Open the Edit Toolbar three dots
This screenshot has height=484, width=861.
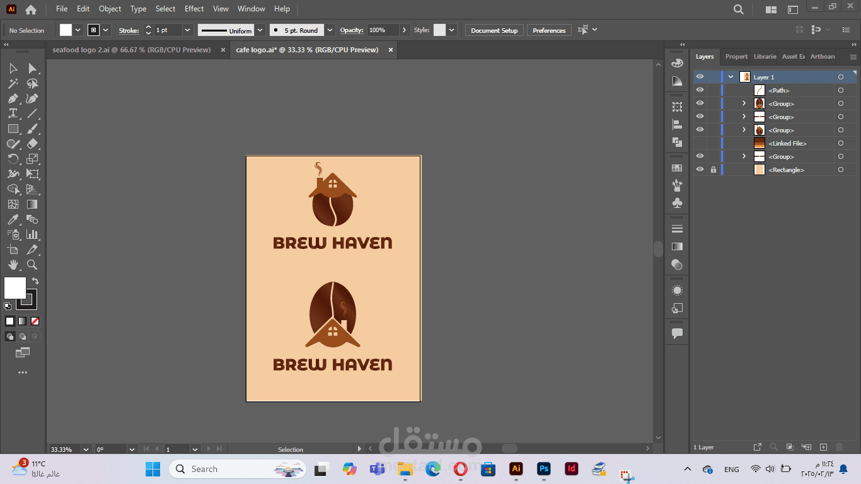pyautogui.click(x=23, y=372)
